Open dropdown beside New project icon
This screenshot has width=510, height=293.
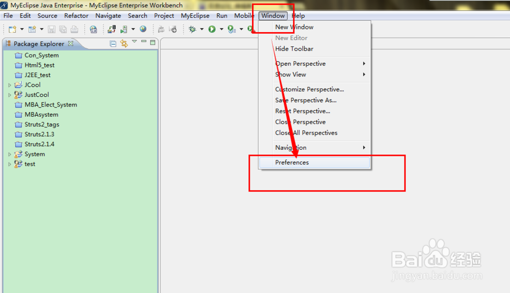pos(42,29)
